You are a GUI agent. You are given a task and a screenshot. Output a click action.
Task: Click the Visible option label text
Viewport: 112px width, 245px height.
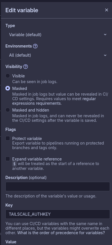pos(18,76)
